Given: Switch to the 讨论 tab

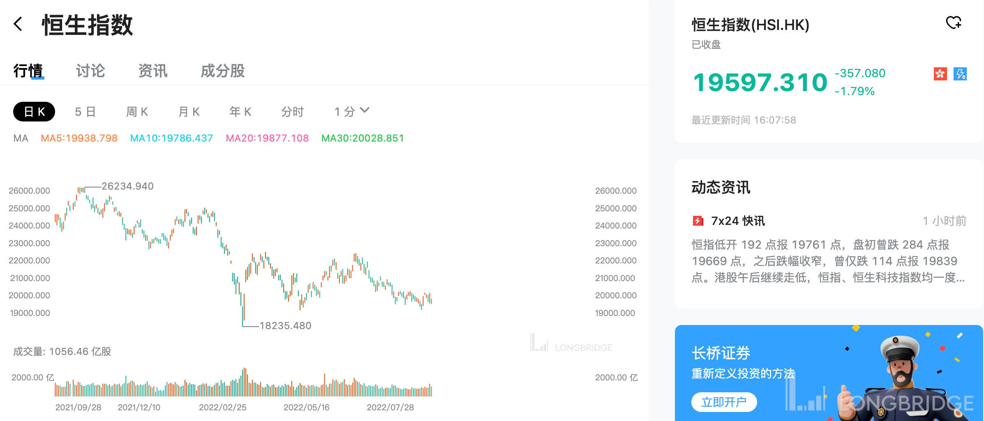Looking at the screenshot, I should (x=90, y=71).
